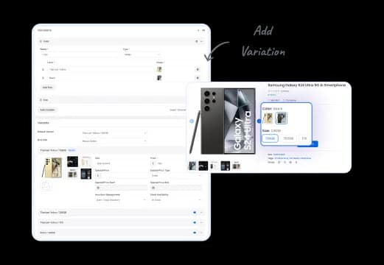Select the large yellow phone variant image
Image resolution: width=384 pixels, height=265 pixels.
52,168
